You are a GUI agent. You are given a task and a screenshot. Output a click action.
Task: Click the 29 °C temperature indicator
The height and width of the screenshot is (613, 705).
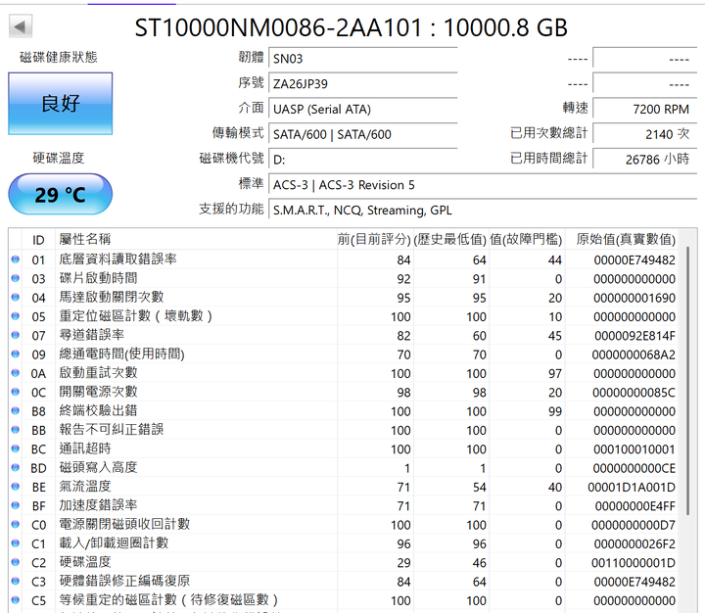pos(61,194)
